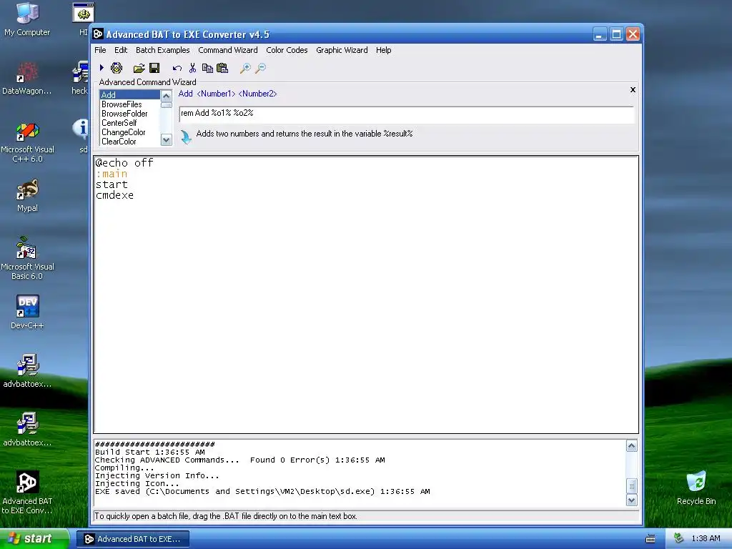Viewport: 732px width, 549px height.
Task: Click the 'Build Start' line in build log
Action: tap(150, 452)
